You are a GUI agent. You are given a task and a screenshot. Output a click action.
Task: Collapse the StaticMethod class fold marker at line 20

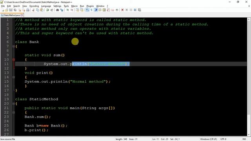coord(14,103)
